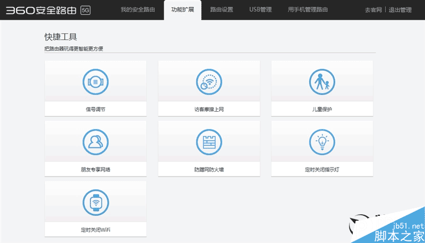
Task: Click the 360安全路由 logo
Action: point(41,10)
